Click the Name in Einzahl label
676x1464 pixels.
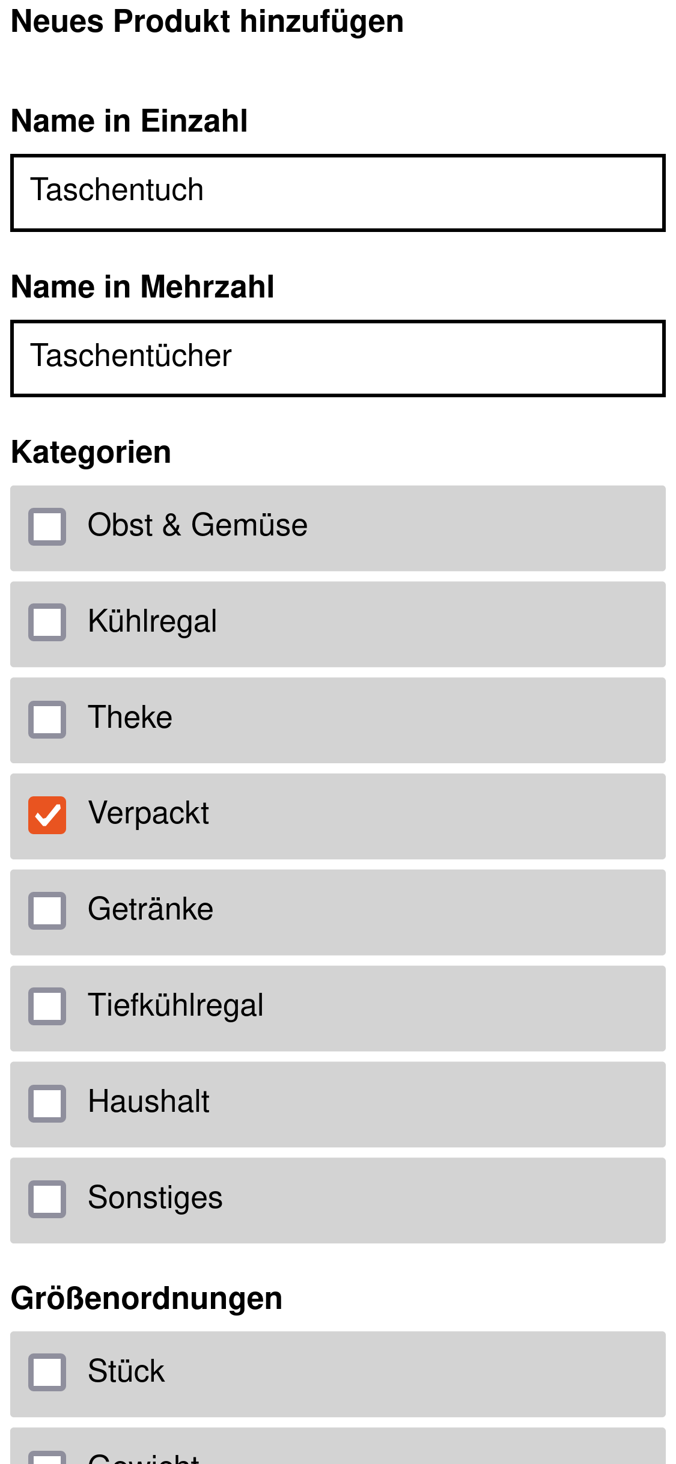coord(129,121)
